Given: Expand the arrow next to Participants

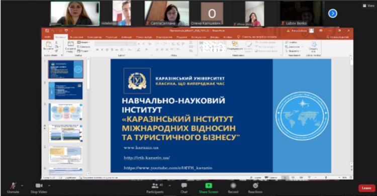Looking at the screenshot, I should (x=169, y=185).
